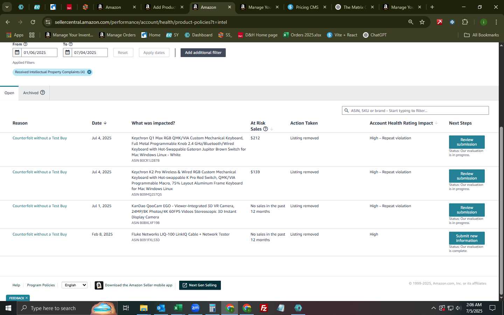Open the Apps bookmarks shortcut
The height and width of the screenshot is (315, 504).
point(15,35)
